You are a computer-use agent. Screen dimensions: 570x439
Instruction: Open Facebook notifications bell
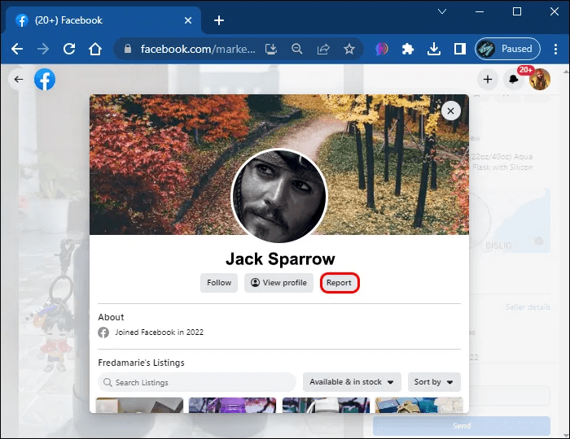[513, 79]
